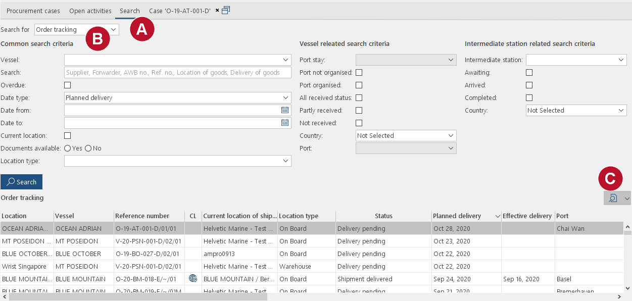Click the Basel port cell
Viewport: 632px width, 301px height.
point(589,279)
